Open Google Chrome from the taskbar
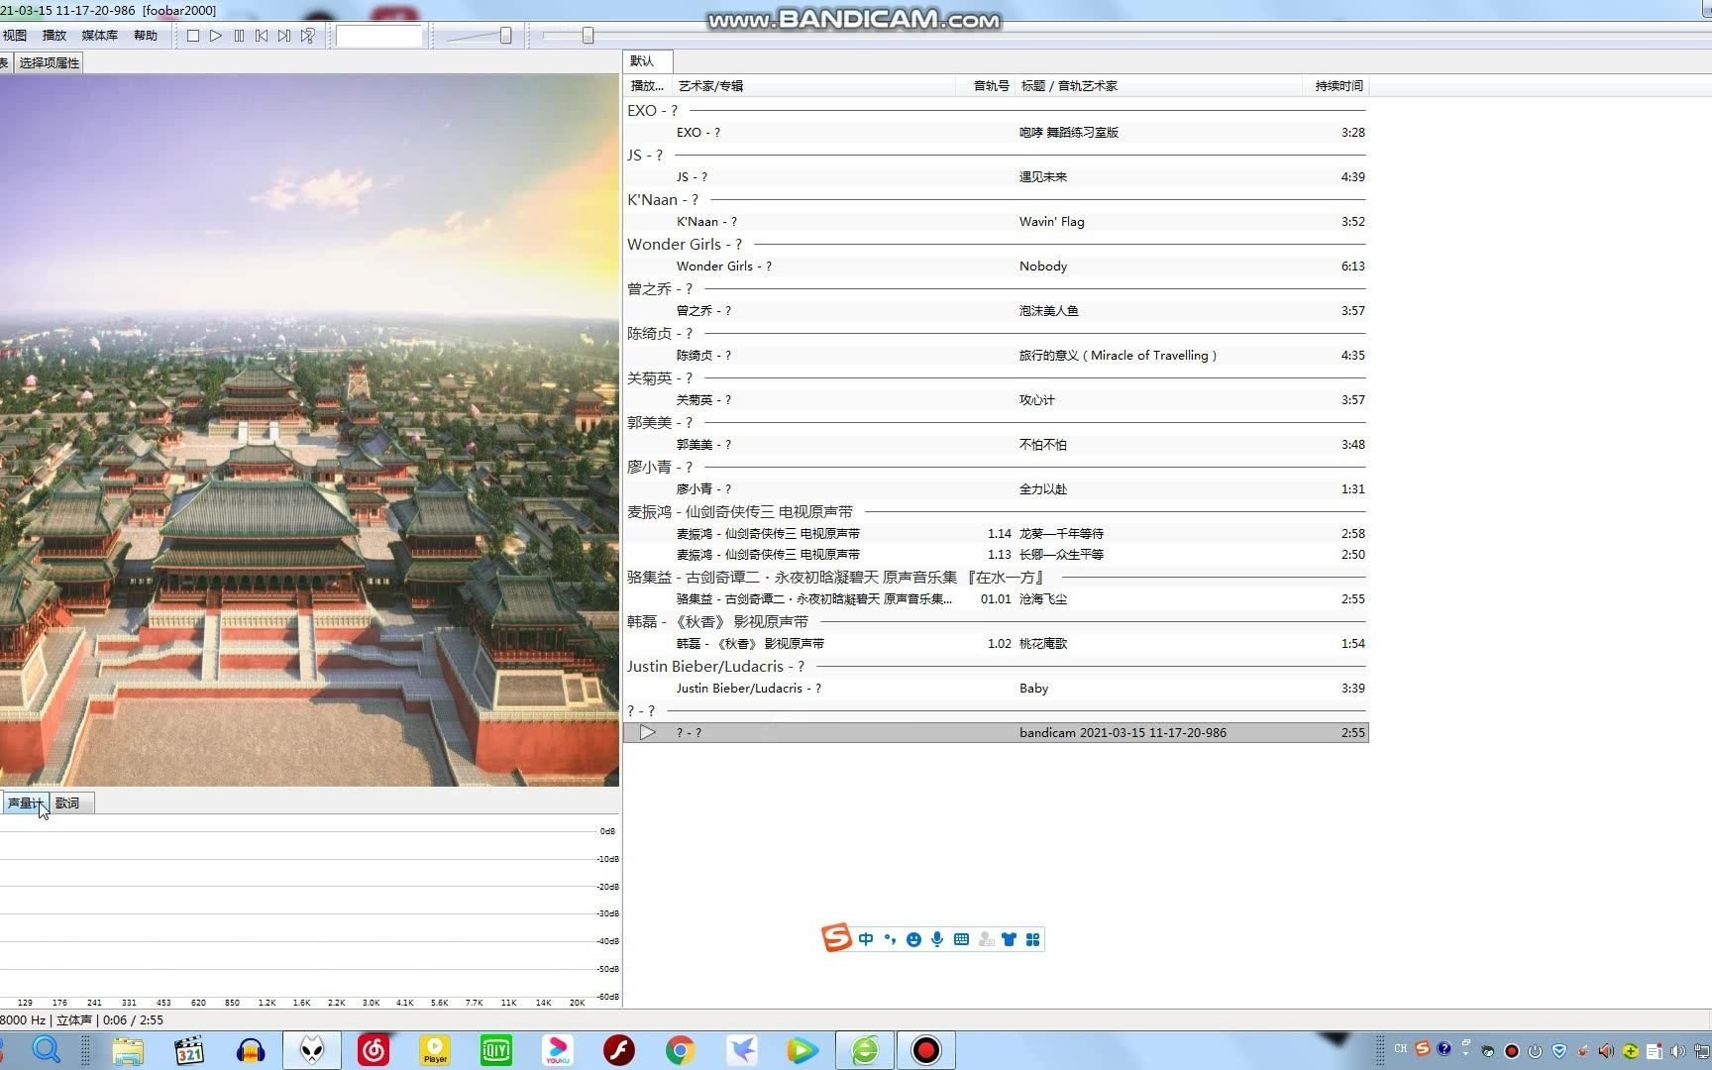The image size is (1712, 1070). click(x=681, y=1050)
